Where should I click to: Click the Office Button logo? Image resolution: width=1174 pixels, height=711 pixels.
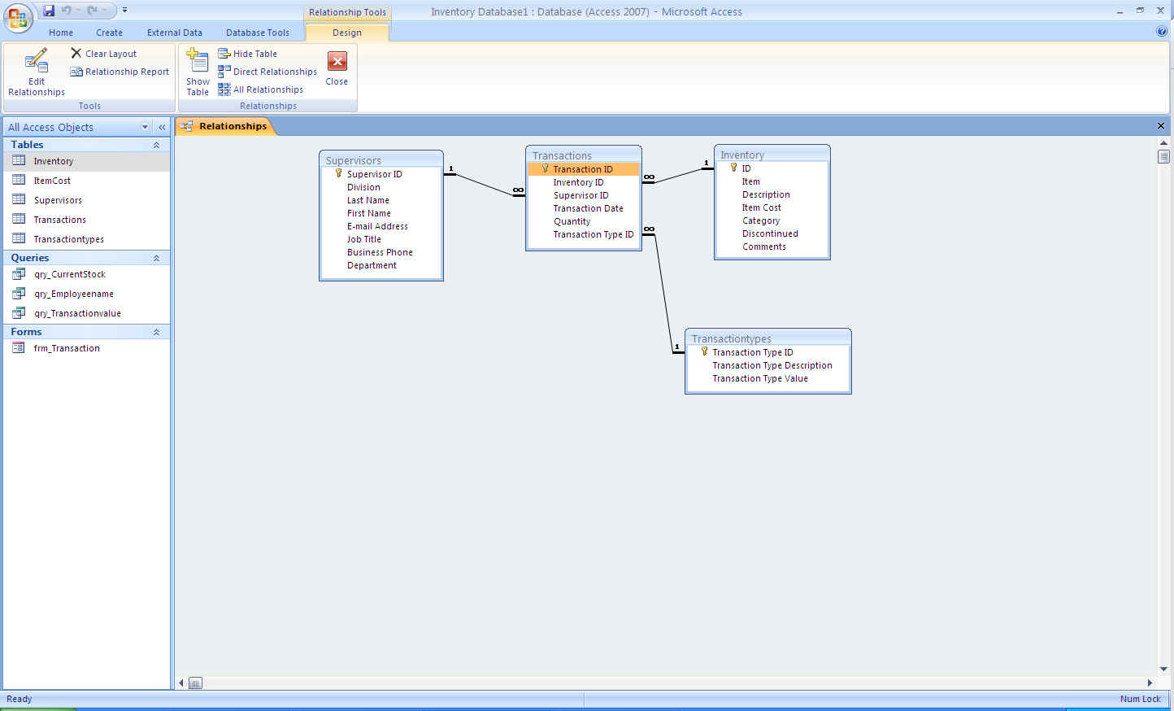18,18
